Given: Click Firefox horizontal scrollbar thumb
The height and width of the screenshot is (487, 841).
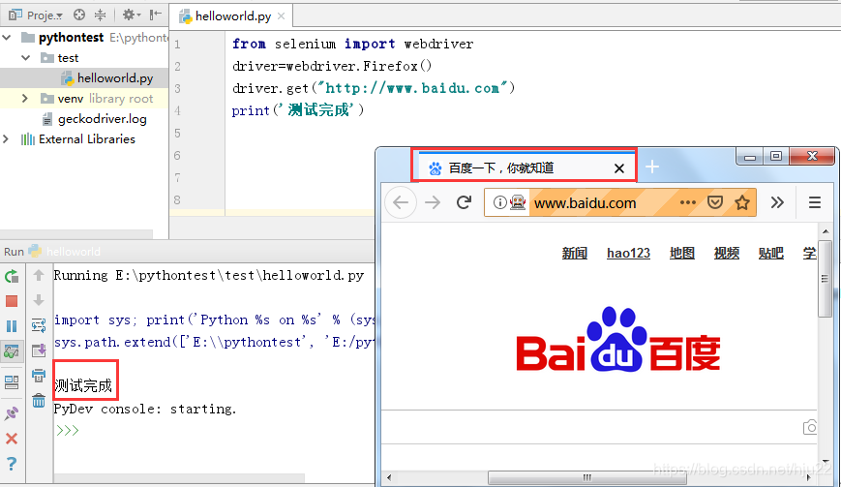Looking at the screenshot, I should point(587,477).
